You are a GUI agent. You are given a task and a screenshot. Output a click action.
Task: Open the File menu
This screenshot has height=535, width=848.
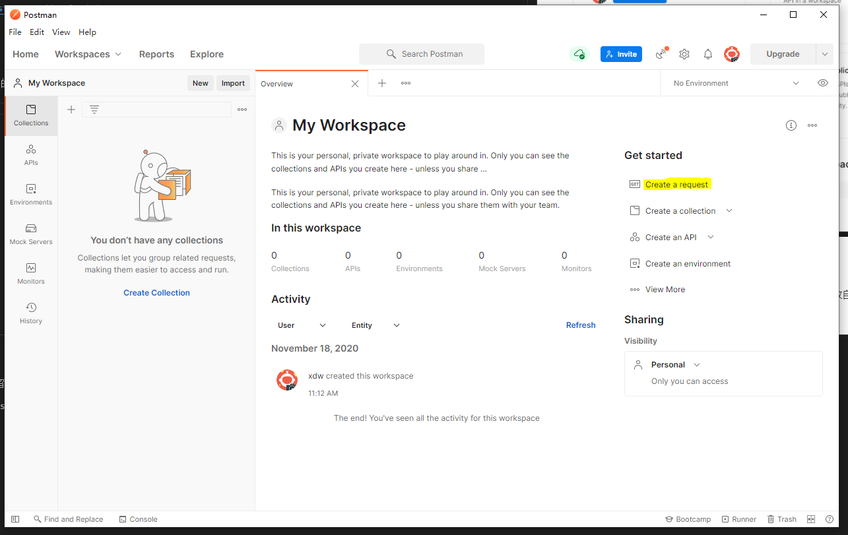click(x=15, y=32)
